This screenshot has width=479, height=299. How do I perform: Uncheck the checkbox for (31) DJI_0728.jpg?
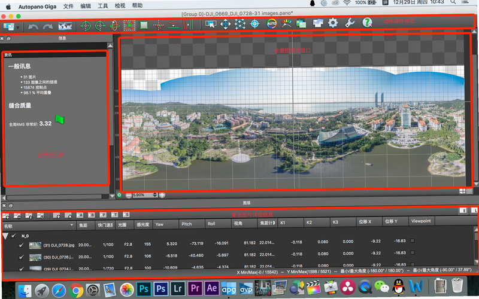pyautogui.click(x=21, y=245)
